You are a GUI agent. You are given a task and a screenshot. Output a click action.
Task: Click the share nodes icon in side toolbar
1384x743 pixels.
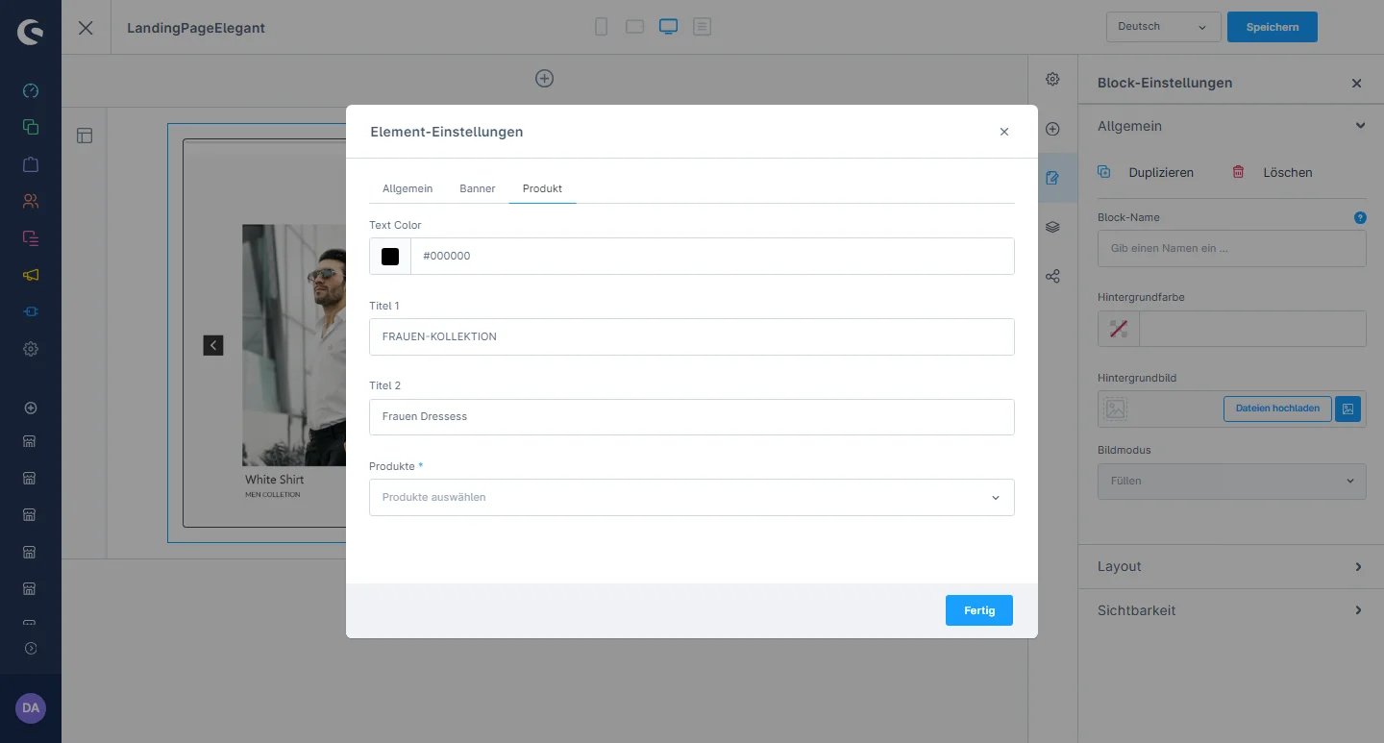[1052, 277]
